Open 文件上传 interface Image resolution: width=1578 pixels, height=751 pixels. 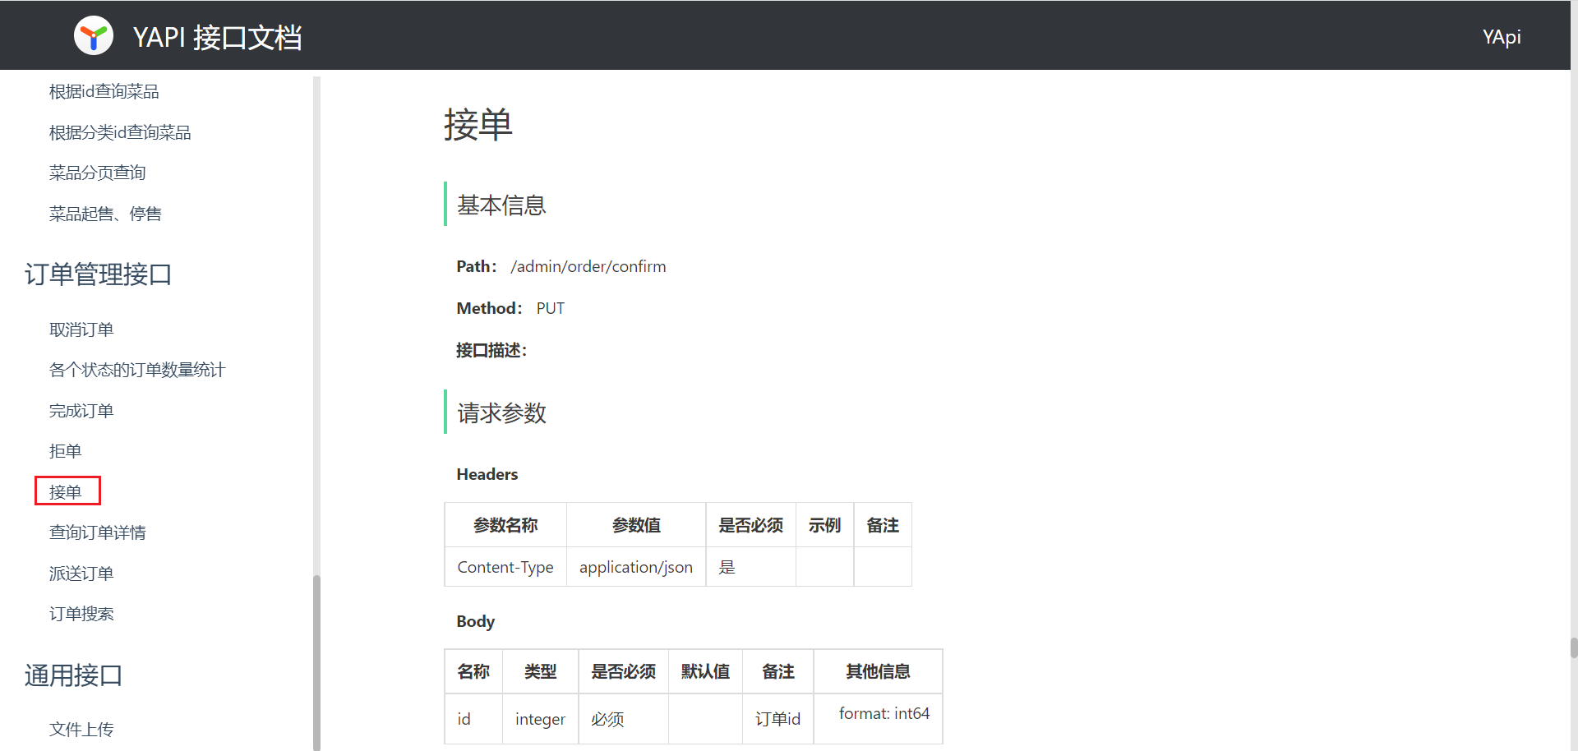coord(81,729)
